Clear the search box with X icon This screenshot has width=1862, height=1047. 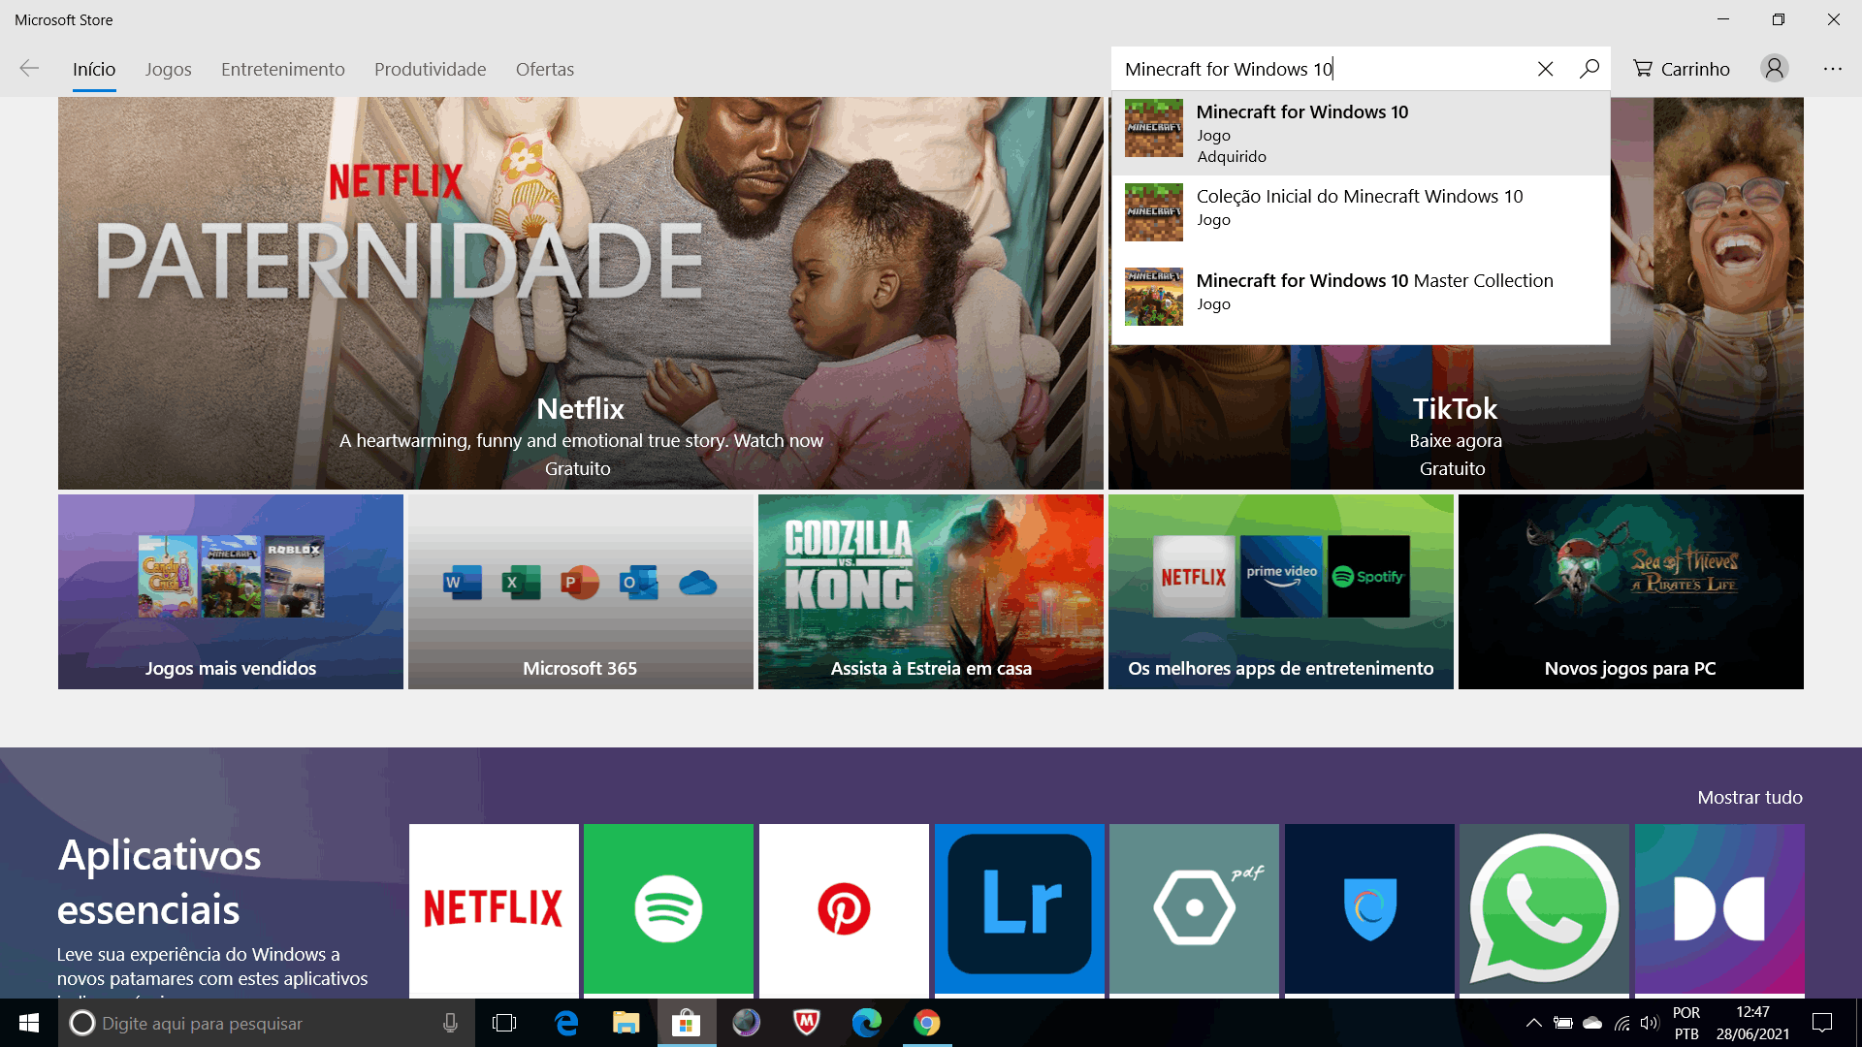[x=1546, y=69]
